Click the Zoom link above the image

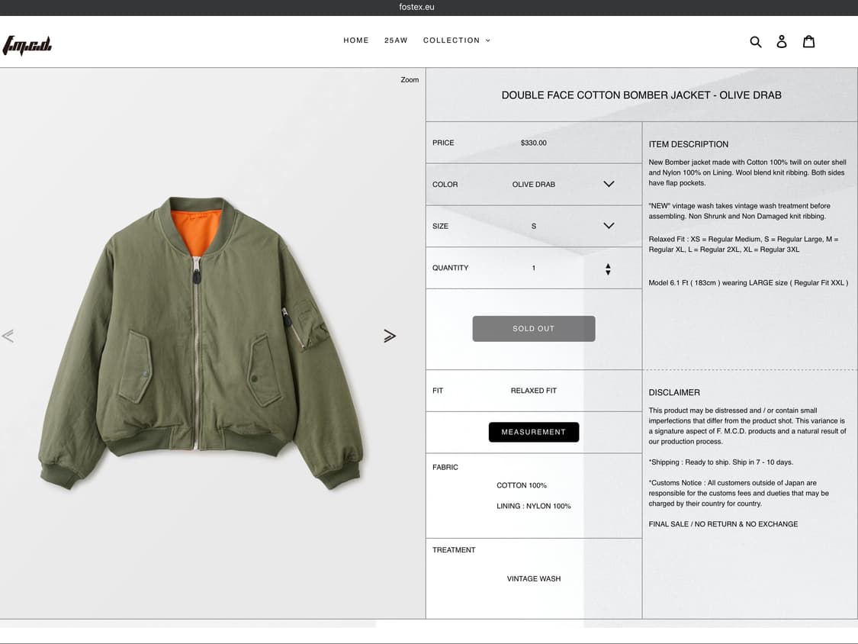coord(410,79)
